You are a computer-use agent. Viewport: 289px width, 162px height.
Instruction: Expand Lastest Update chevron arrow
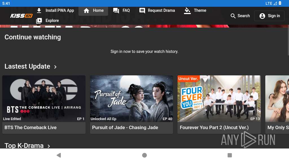click(55, 67)
